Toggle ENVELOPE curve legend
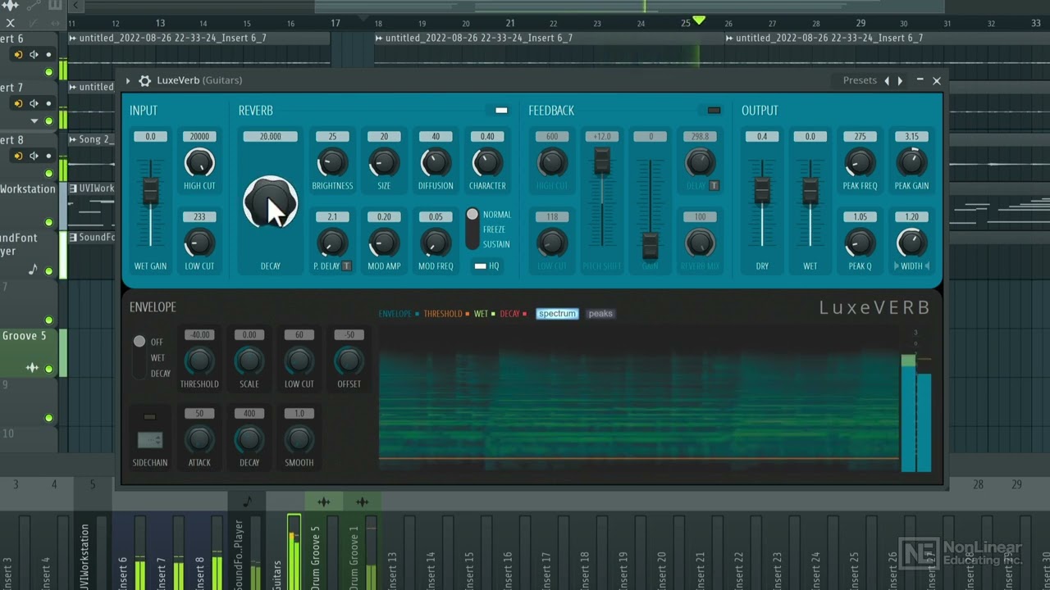Screen dimensions: 1050x590 399,314
